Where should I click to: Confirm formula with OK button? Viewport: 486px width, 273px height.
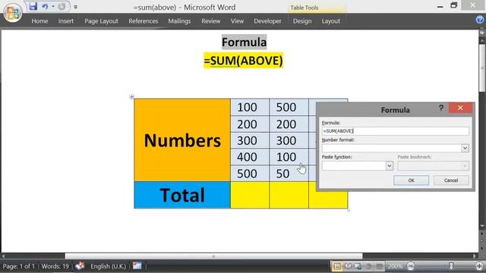(x=411, y=180)
